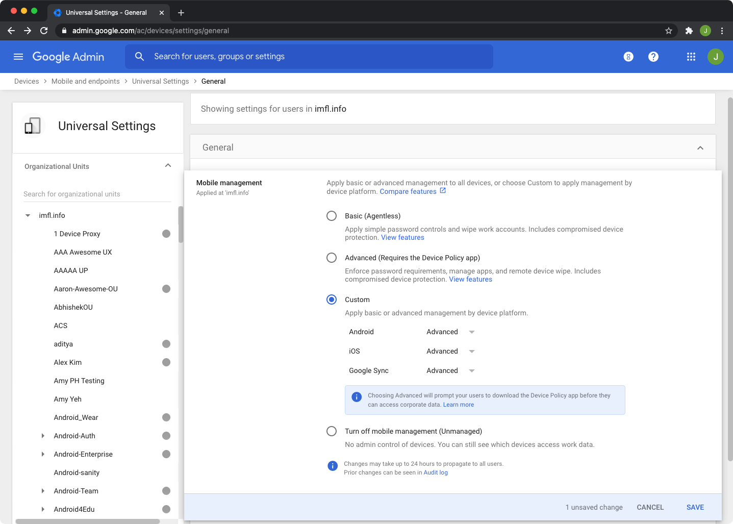Click info icon beside Changes may take
The image size is (733, 524).
[333, 466]
